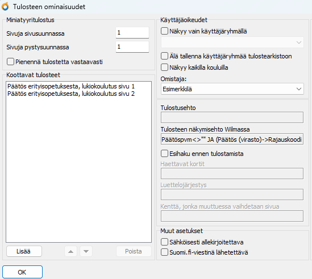This screenshot has height=279, width=312.
Task: Confirm dialog with OK button
Action: (x=22, y=272)
